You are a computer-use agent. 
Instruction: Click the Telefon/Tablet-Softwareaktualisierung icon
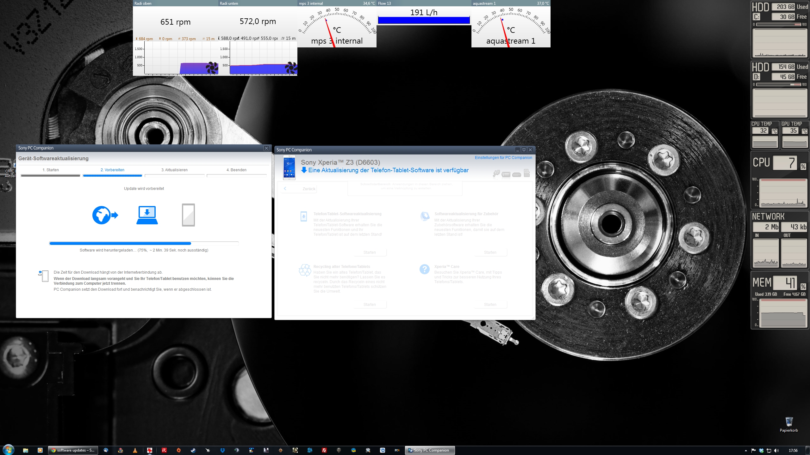pyautogui.click(x=303, y=216)
